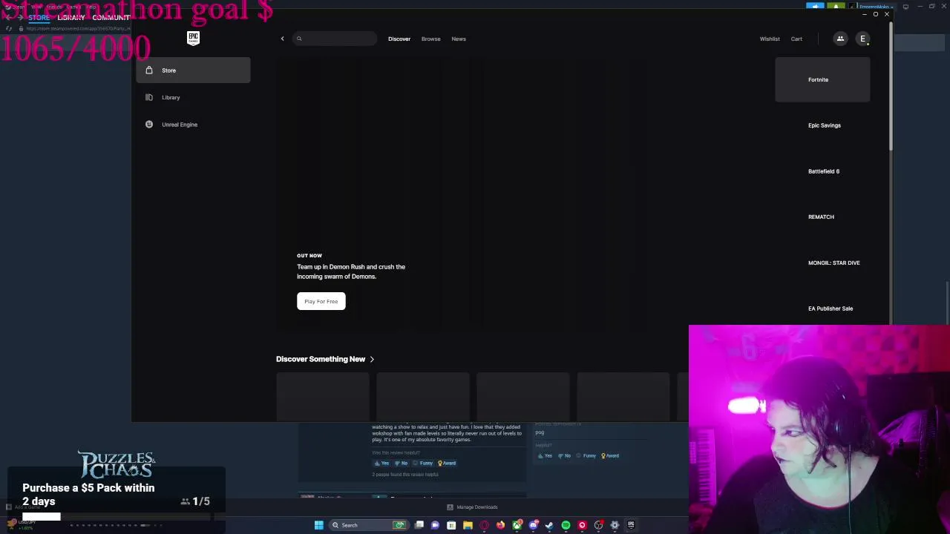Image resolution: width=950 pixels, height=534 pixels.
Task: Click Yes under the 'pog' review
Action: click(545, 455)
